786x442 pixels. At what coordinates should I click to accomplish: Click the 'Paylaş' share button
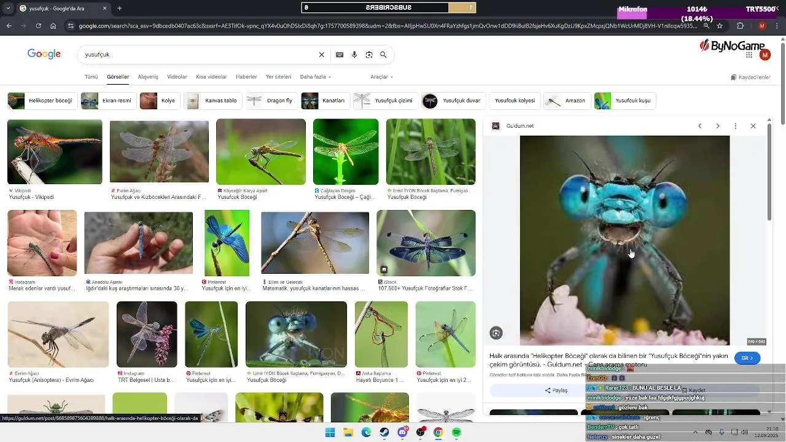[x=556, y=390]
